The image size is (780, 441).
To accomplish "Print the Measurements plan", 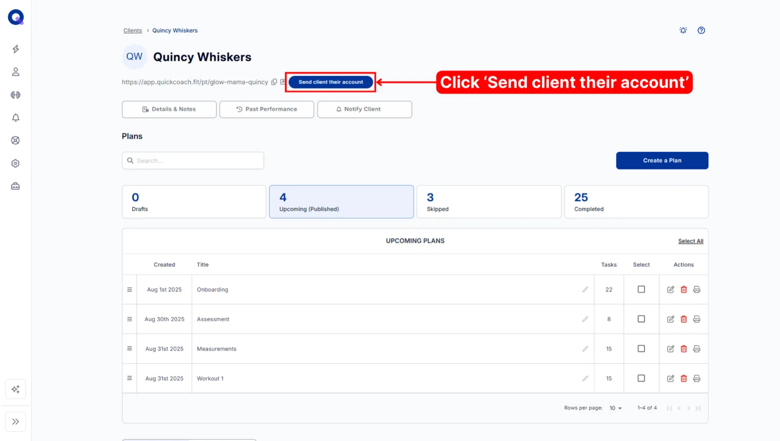I will [x=697, y=349].
